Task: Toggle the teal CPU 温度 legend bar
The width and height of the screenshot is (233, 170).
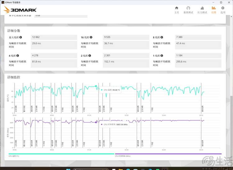Action: coord(62,154)
